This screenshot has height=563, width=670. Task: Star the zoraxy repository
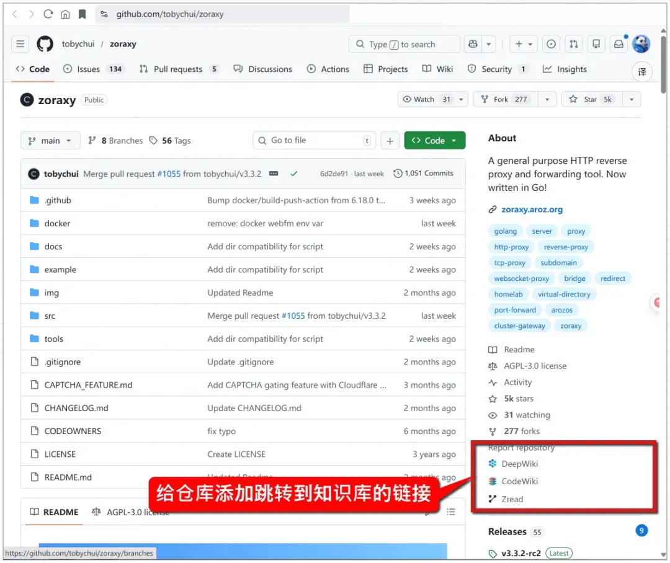point(592,100)
